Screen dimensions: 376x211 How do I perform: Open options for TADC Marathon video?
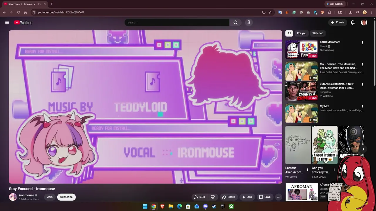point(362,42)
